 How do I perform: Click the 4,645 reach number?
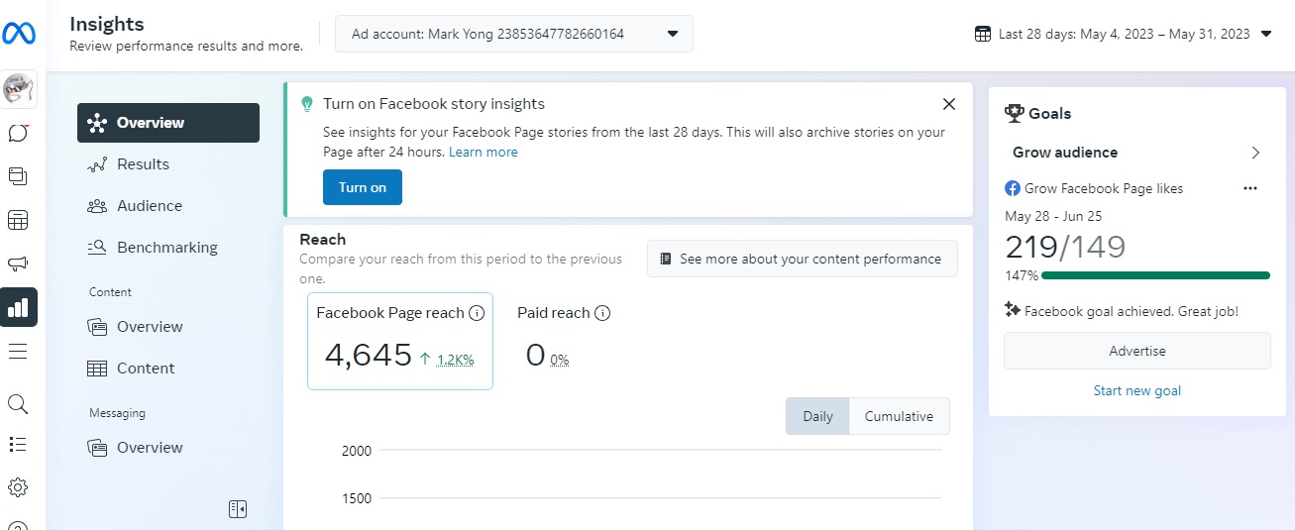pos(368,355)
